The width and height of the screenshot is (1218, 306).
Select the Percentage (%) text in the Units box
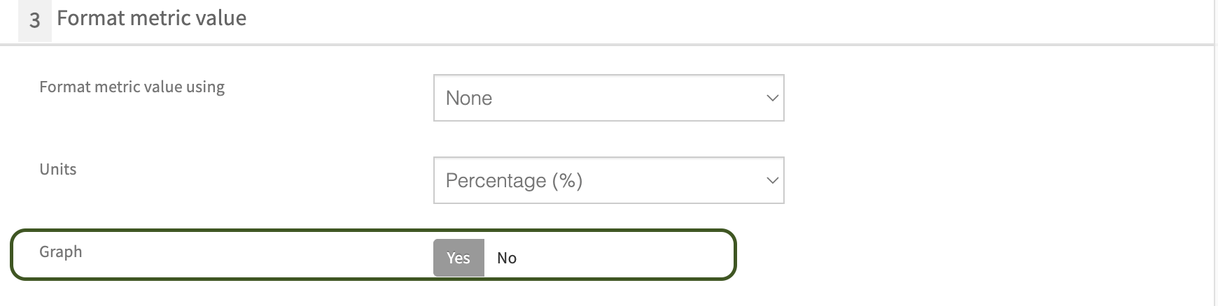pos(514,180)
